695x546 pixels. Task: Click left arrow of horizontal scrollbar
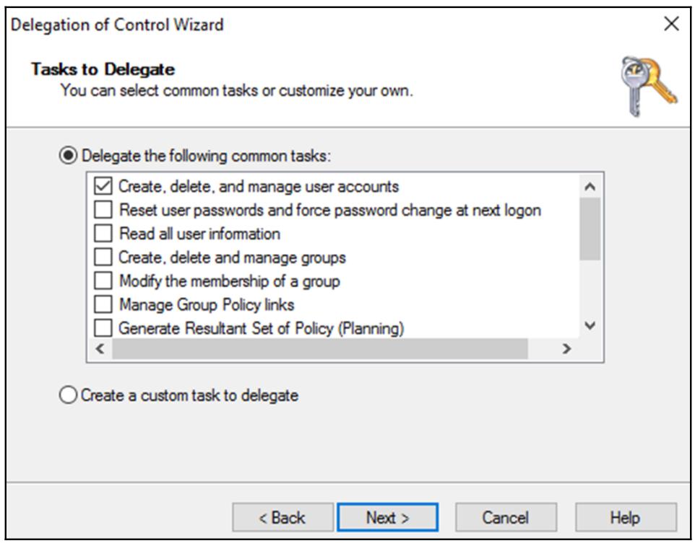[99, 349]
